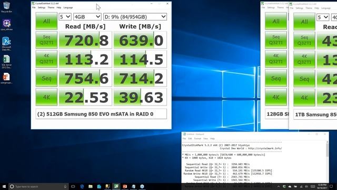337x190 pixels.
Task: Open Language menu in front CrystalDiskMark window
Action: click(x=68, y=7)
